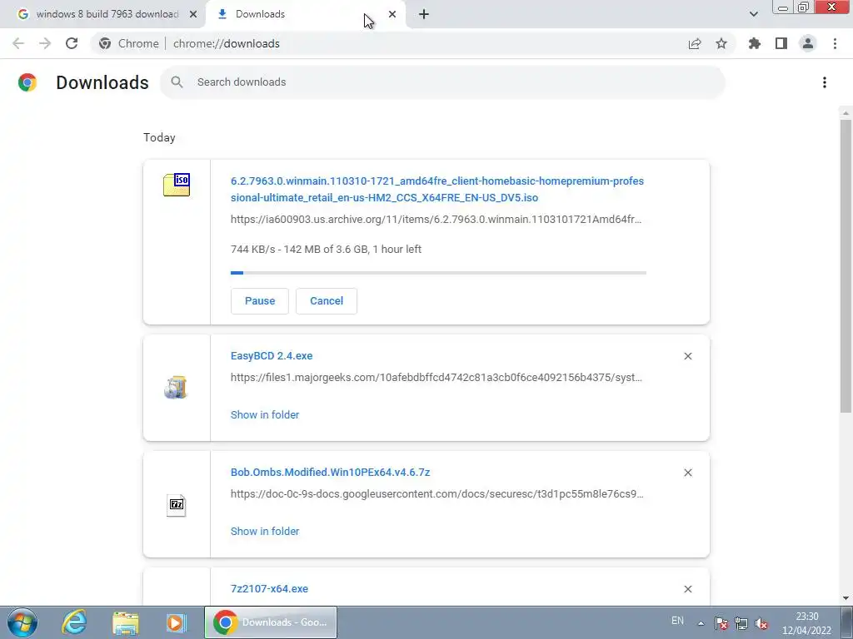The width and height of the screenshot is (853, 639).
Task: Open the Action Center flag icon
Action: (x=721, y=623)
